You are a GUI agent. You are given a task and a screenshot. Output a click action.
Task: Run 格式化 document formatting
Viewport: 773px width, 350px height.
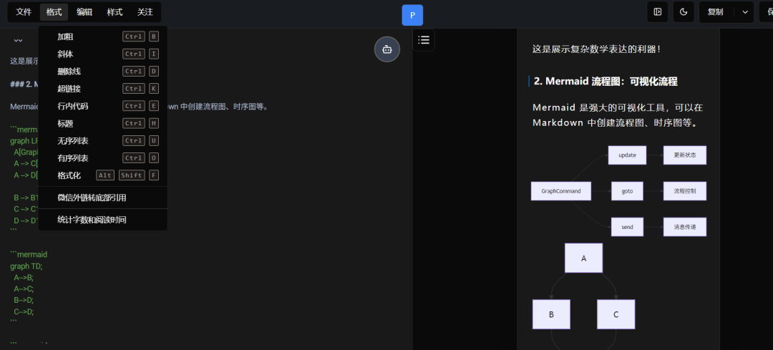(x=103, y=175)
